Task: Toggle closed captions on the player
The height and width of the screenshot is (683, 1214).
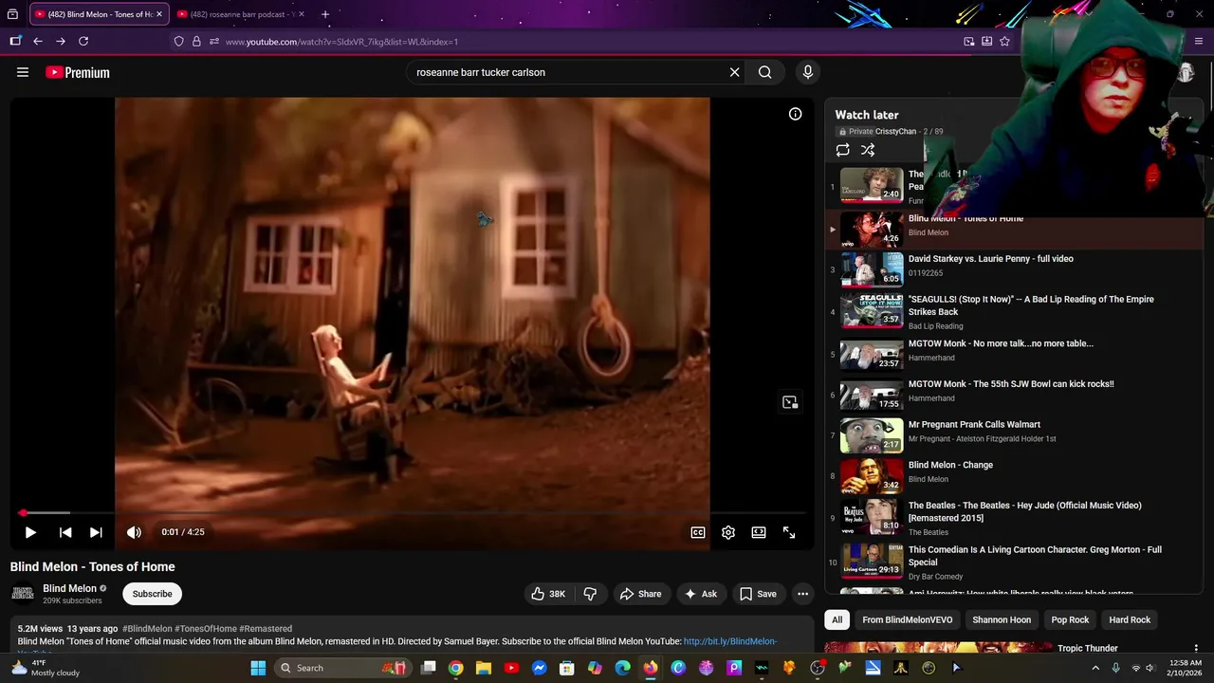Action: coord(698,532)
